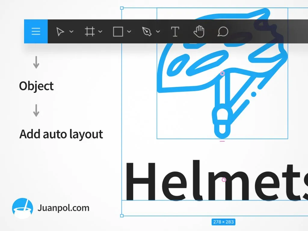Click the Add auto layout label
Image resolution: width=308 pixels, height=231 pixels.
click(61, 134)
